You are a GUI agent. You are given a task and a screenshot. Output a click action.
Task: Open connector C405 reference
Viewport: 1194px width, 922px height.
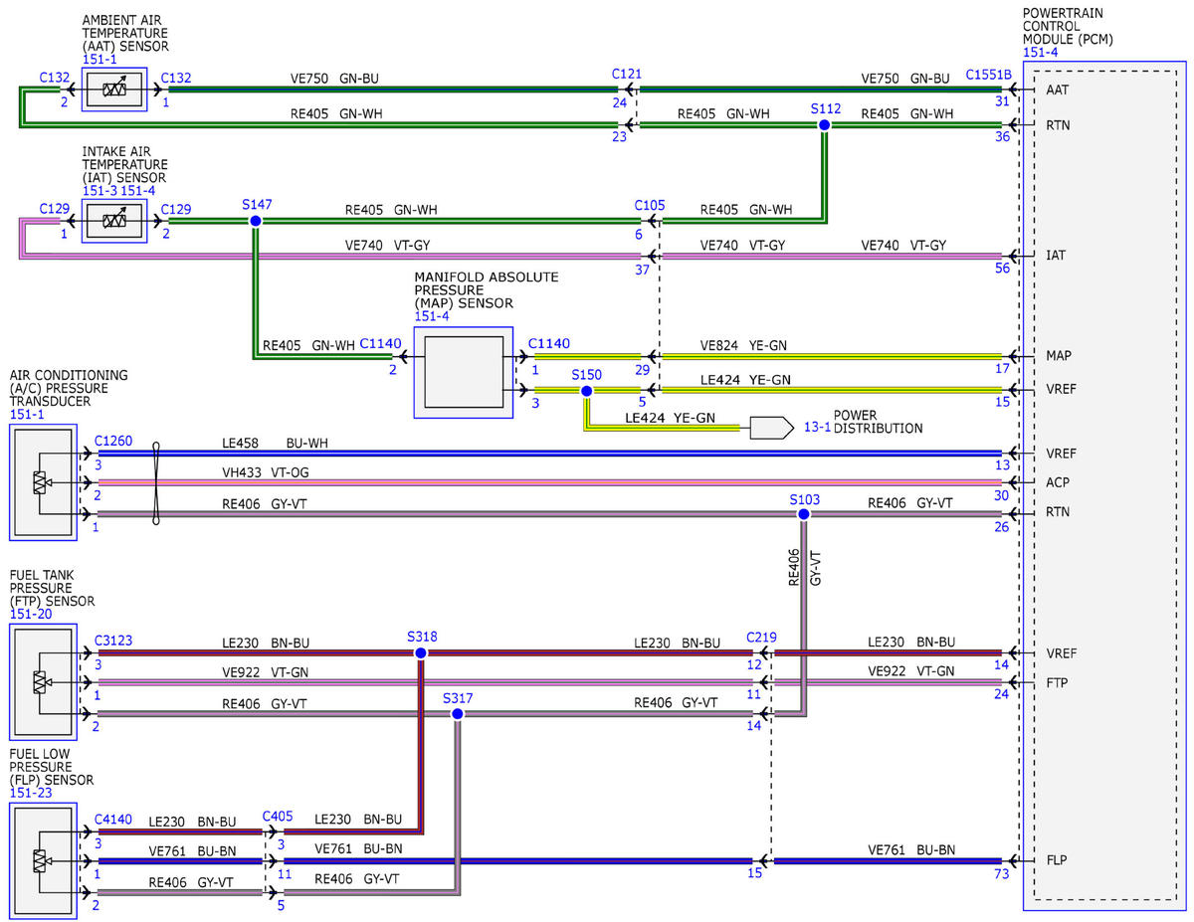[278, 816]
